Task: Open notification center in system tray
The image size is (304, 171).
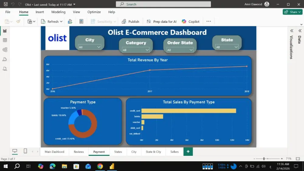Action: pos(296,166)
